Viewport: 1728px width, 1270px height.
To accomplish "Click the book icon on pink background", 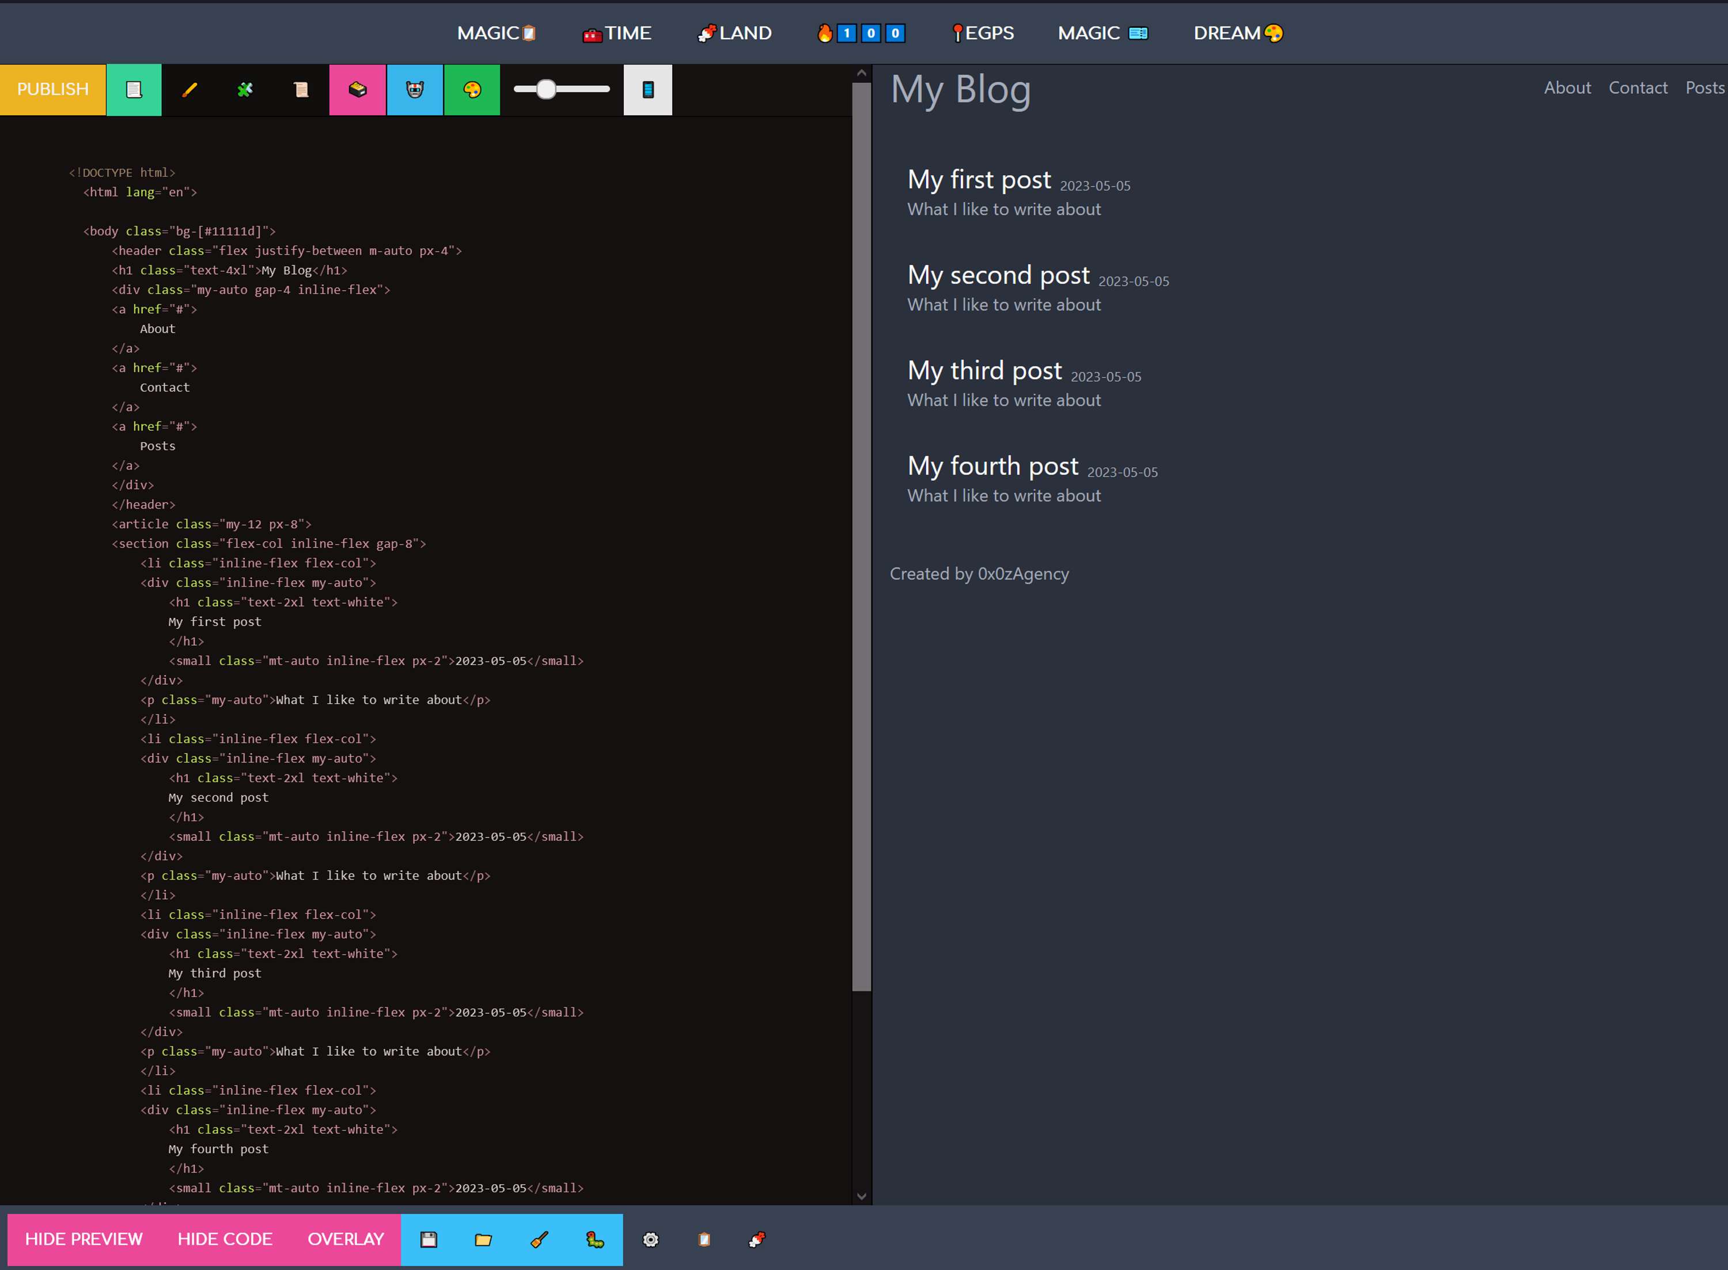I will point(358,90).
